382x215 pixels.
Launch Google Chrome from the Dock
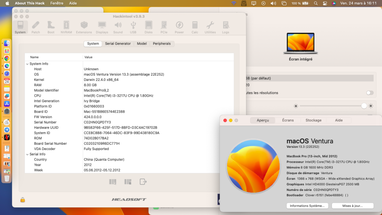tap(7, 58)
